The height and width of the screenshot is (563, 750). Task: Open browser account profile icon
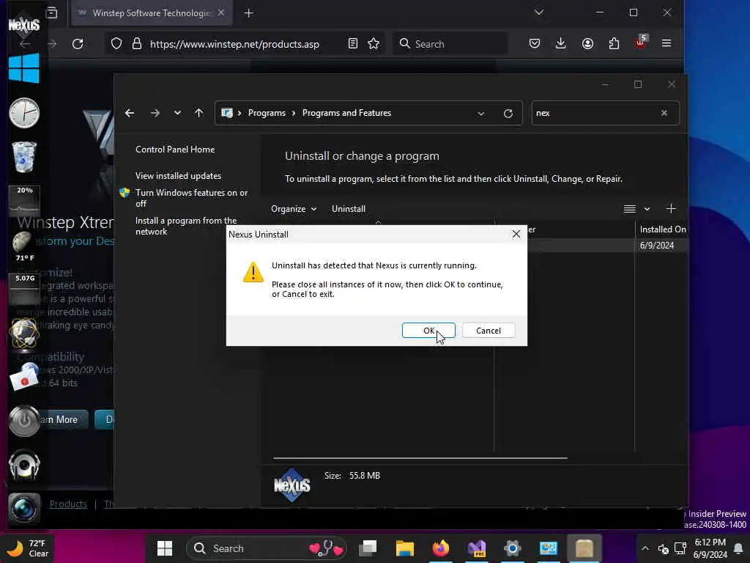coord(588,43)
